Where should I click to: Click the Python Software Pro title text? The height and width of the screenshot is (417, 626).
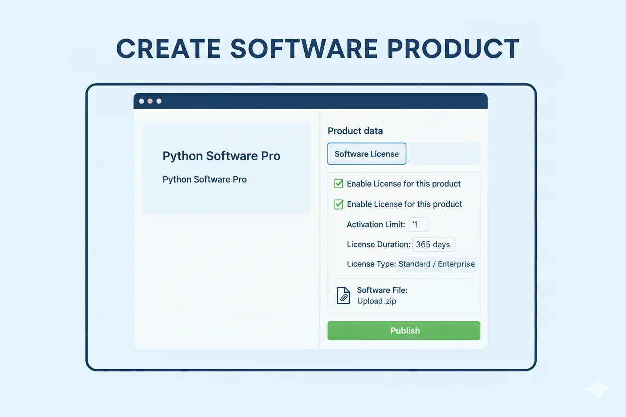tap(221, 156)
